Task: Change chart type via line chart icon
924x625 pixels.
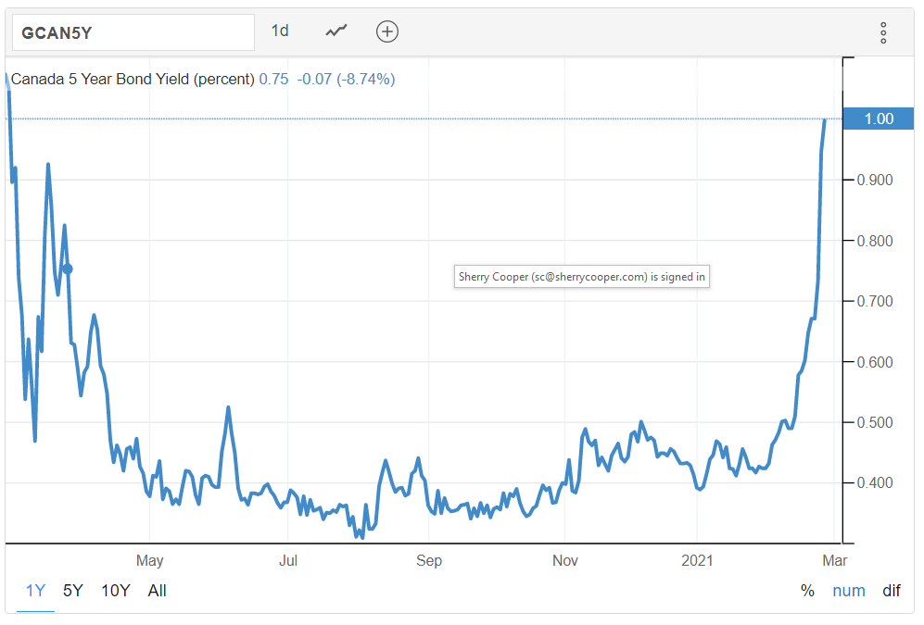Action: coord(336,31)
